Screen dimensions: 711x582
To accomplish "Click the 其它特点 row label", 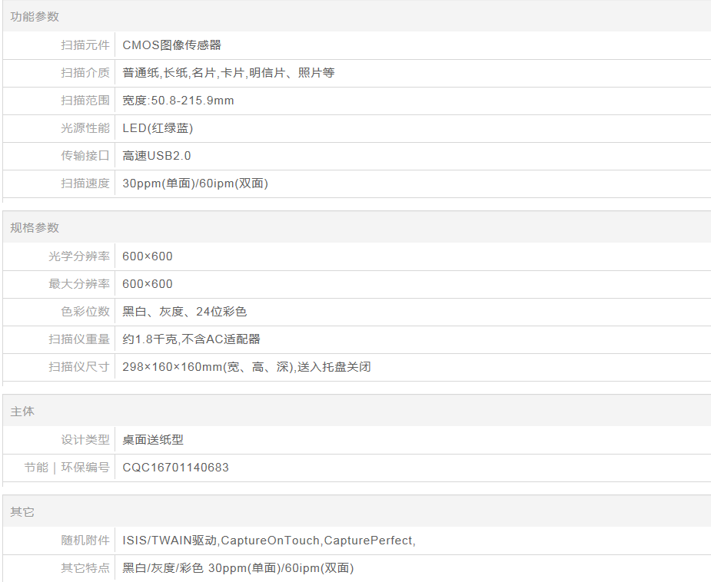I will pos(85,568).
